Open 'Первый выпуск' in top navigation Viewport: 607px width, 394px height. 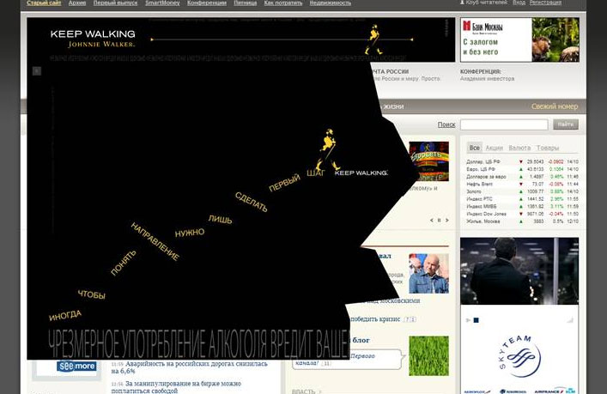pyautogui.click(x=115, y=3)
